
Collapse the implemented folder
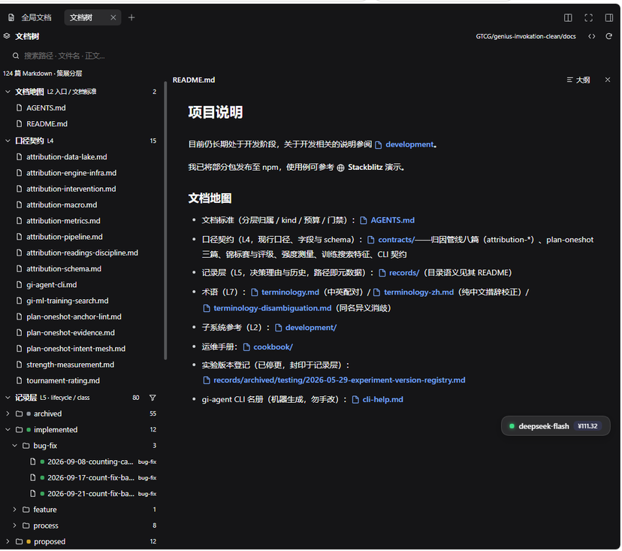click(8, 429)
